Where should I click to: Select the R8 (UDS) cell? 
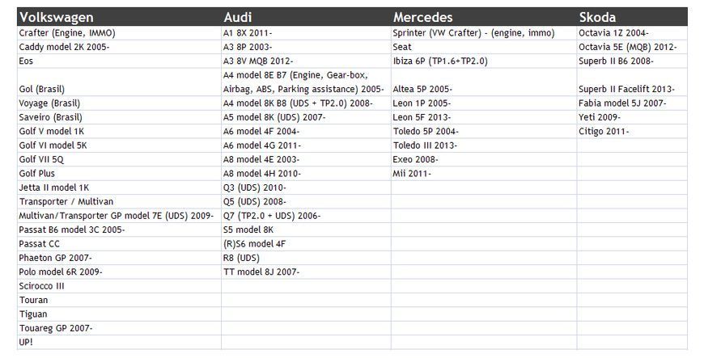coord(306,258)
